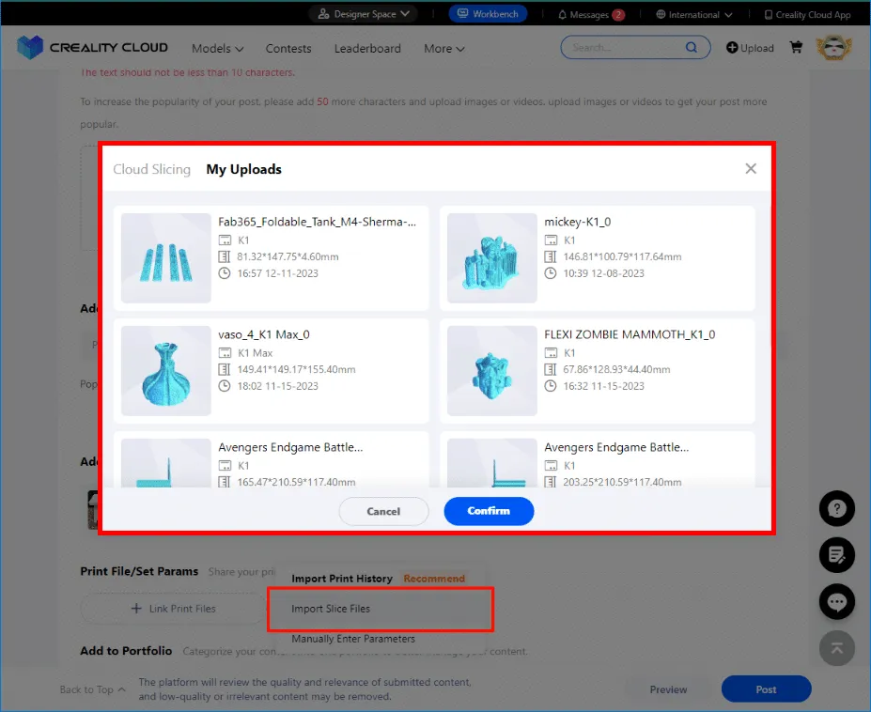Screen dimensions: 871x712
Task: Click the shopping cart icon
Action: [x=796, y=48]
